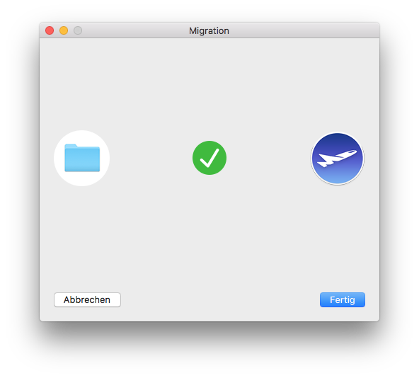419x378 pixels.
Task: Click the migration completed status indicator
Action: tap(209, 158)
